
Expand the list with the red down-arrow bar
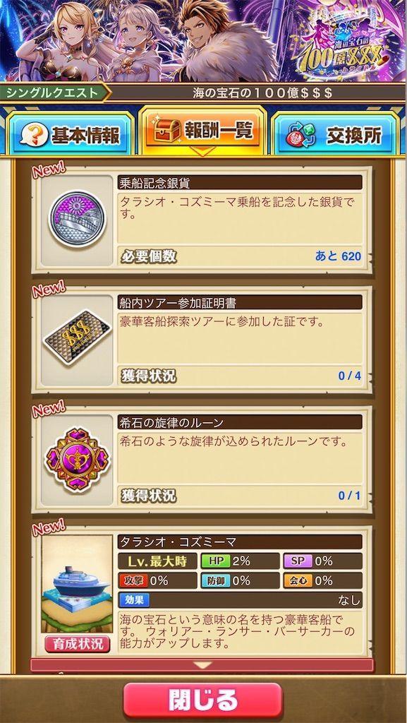(x=202, y=665)
